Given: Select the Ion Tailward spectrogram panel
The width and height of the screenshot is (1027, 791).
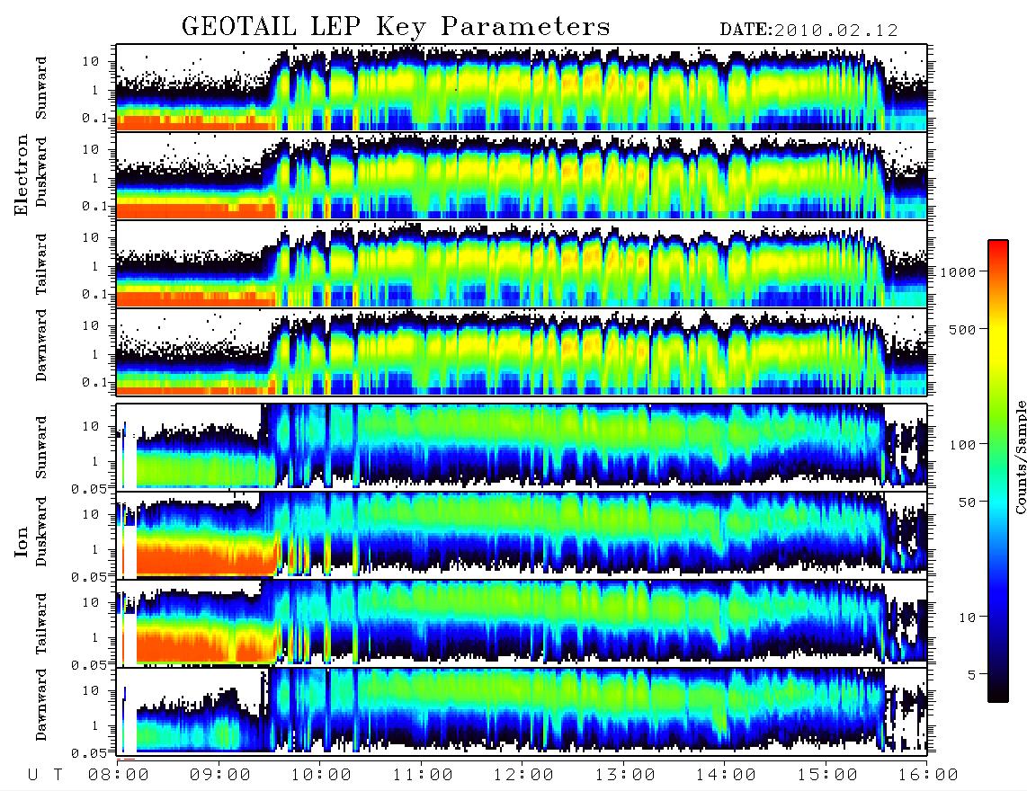Looking at the screenshot, I should pyautogui.click(x=522, y=623).
